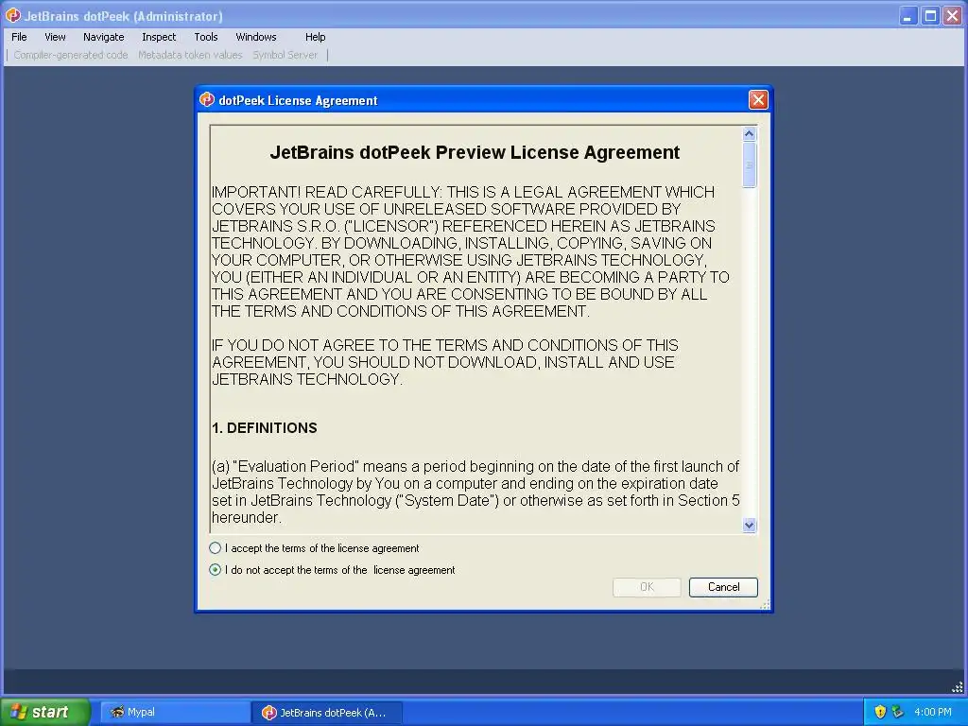
Task: Click dotPeek icon in dialog title bar
Action: [x=207, y=99]
